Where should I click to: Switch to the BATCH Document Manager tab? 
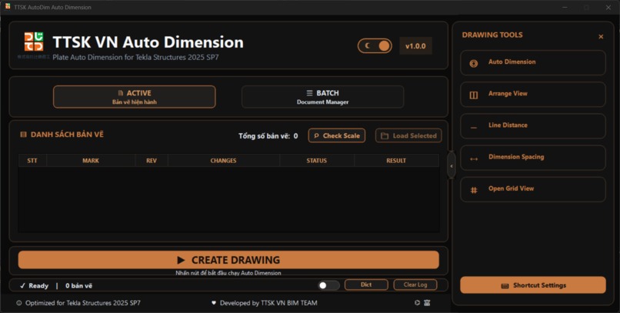click(322, 97)
